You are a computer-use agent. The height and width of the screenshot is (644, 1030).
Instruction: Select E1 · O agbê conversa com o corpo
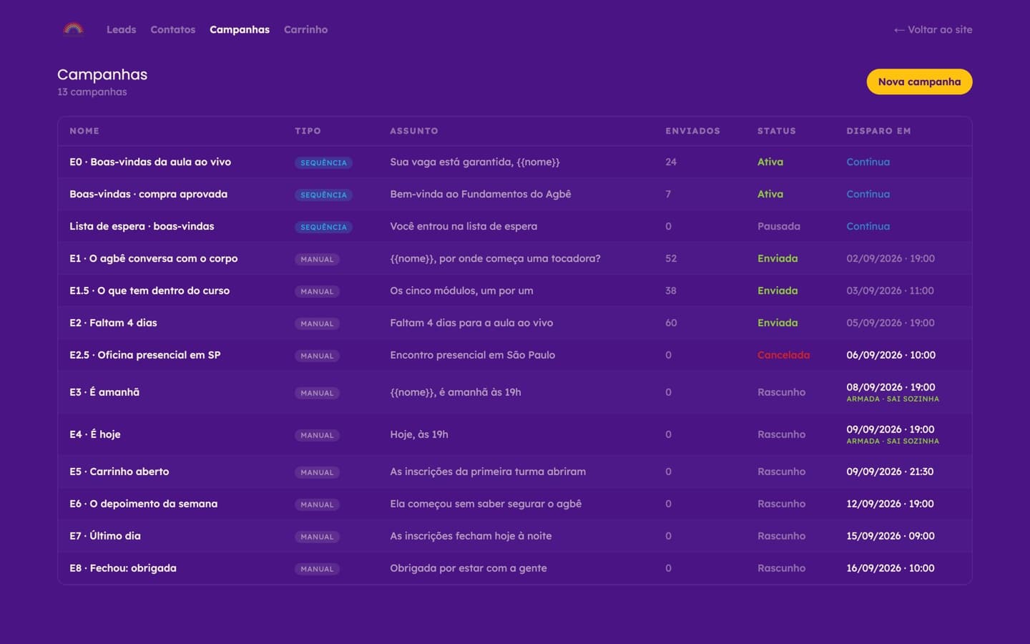(x=153, y=258)
